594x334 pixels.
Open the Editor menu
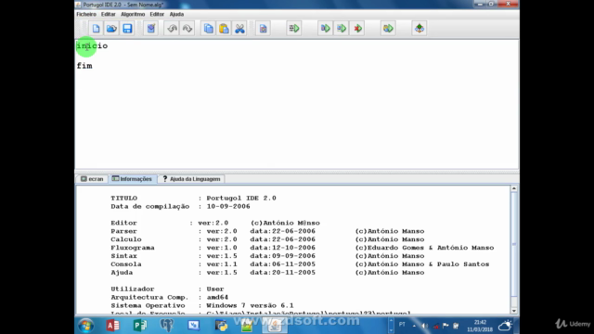[157, 15]
